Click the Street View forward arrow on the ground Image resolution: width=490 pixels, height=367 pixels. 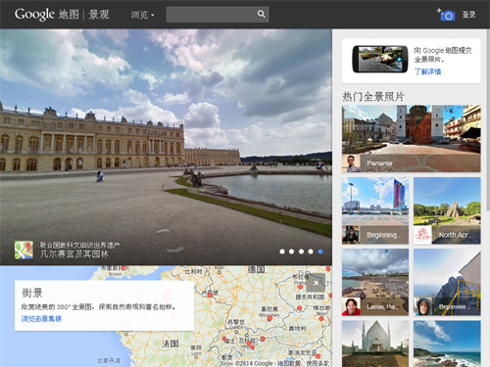164,231
